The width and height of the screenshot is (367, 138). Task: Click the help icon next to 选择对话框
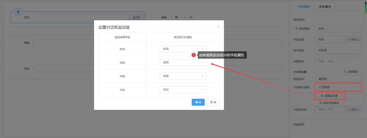295,87
